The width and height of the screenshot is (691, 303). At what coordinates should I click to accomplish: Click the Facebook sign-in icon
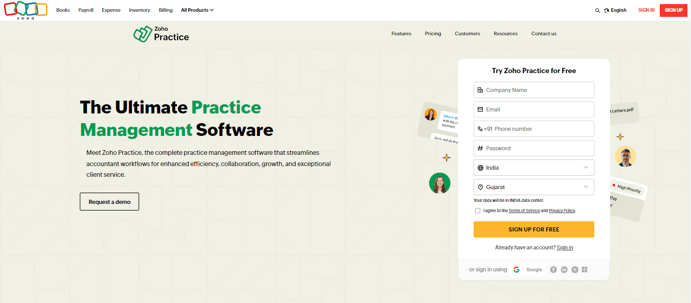[553, 269]
